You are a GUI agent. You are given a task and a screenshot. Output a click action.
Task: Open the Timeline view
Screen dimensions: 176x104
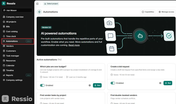[x=10, y=70]
